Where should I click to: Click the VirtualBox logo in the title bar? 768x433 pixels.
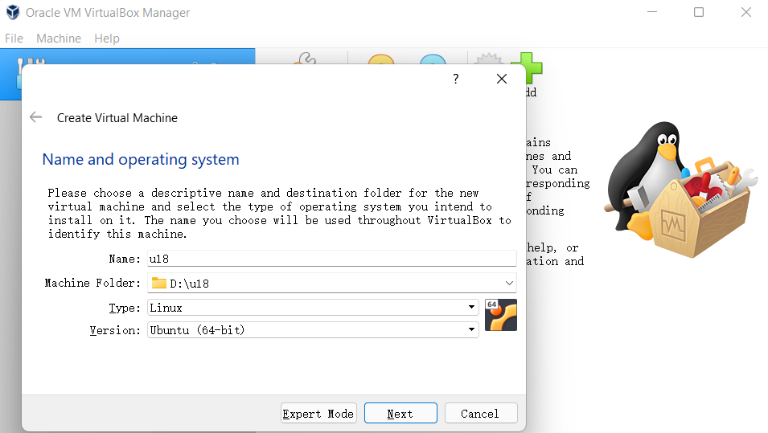(12, 13)
